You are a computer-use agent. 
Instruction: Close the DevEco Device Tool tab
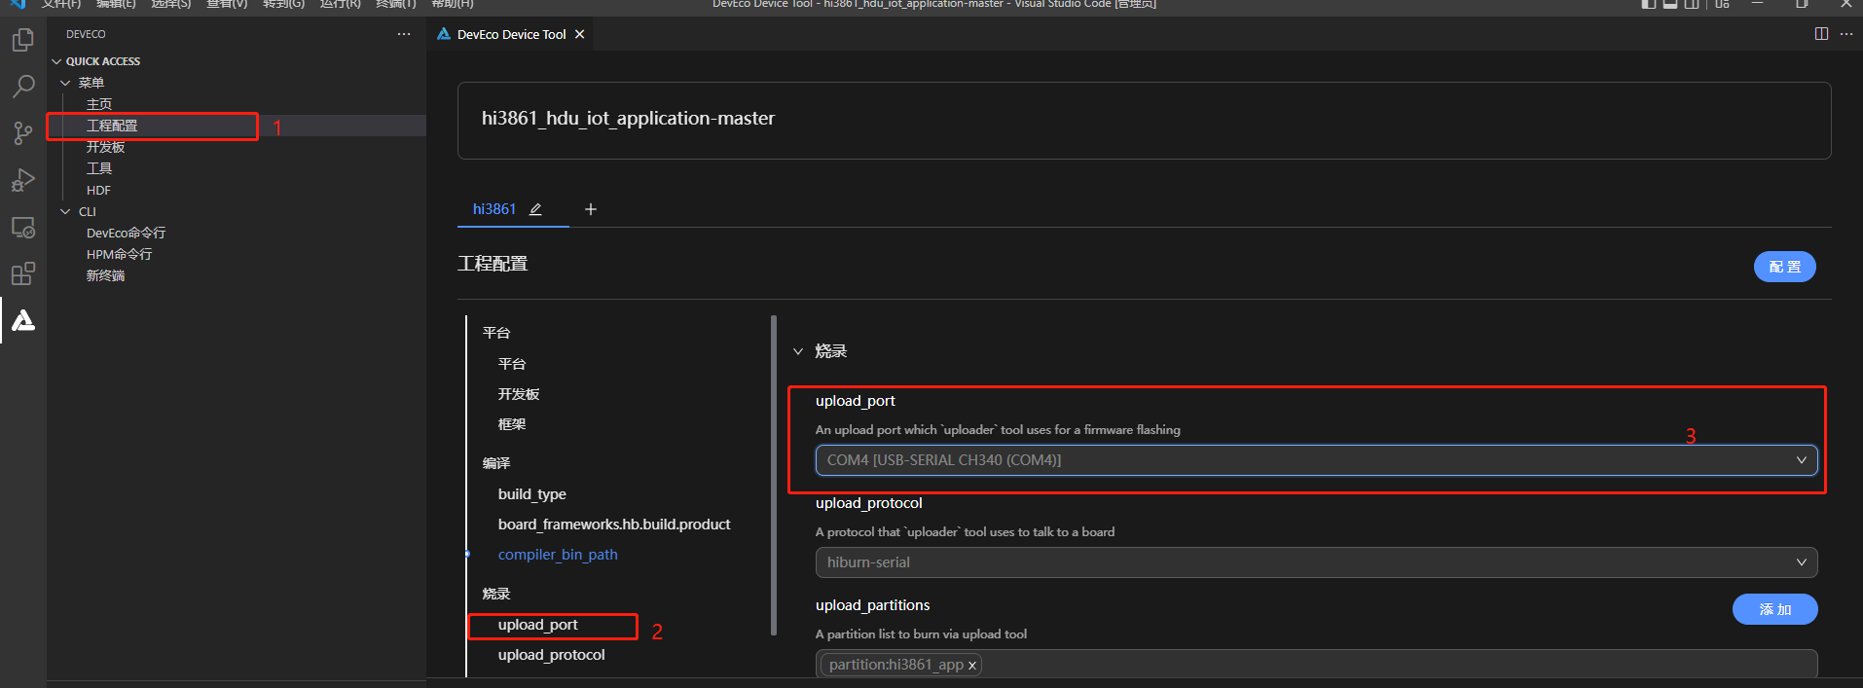pos(580,34)
